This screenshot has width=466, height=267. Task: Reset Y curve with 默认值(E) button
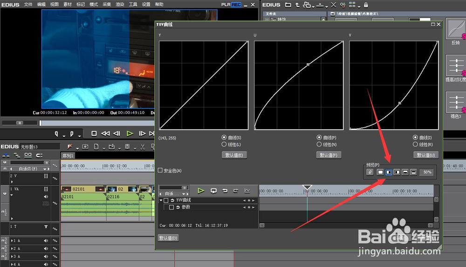(x=234, y=155)
